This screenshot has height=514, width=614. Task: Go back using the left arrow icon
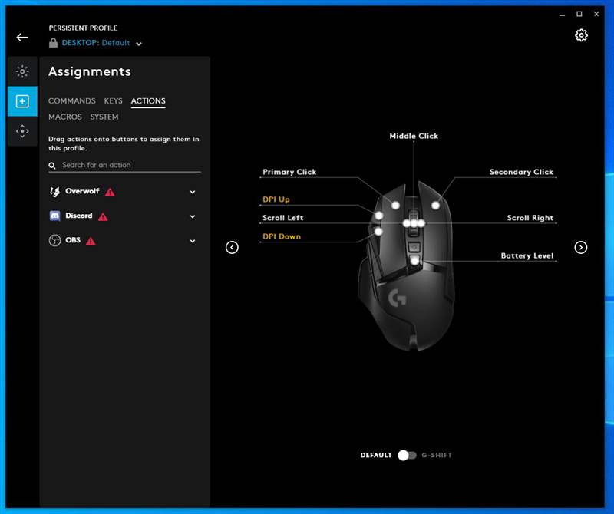[x=22, y=37]
